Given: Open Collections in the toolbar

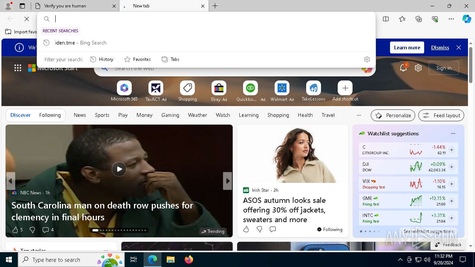Looking at the screenshot, I should pos(419,19).
